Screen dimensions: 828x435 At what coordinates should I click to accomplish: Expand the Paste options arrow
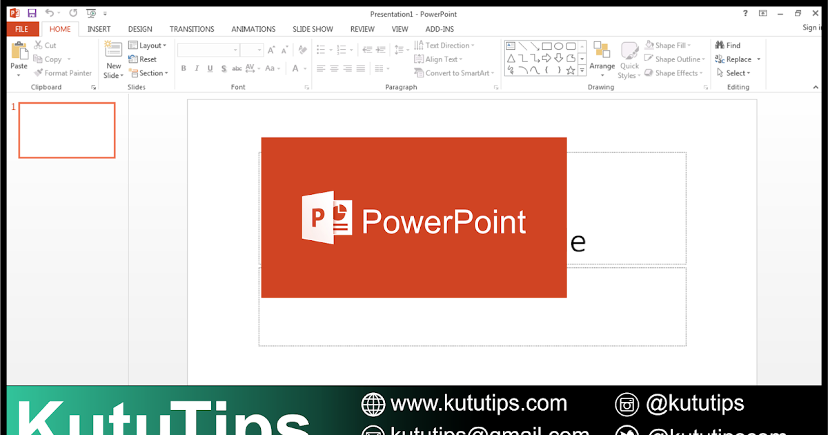point(19,75)
